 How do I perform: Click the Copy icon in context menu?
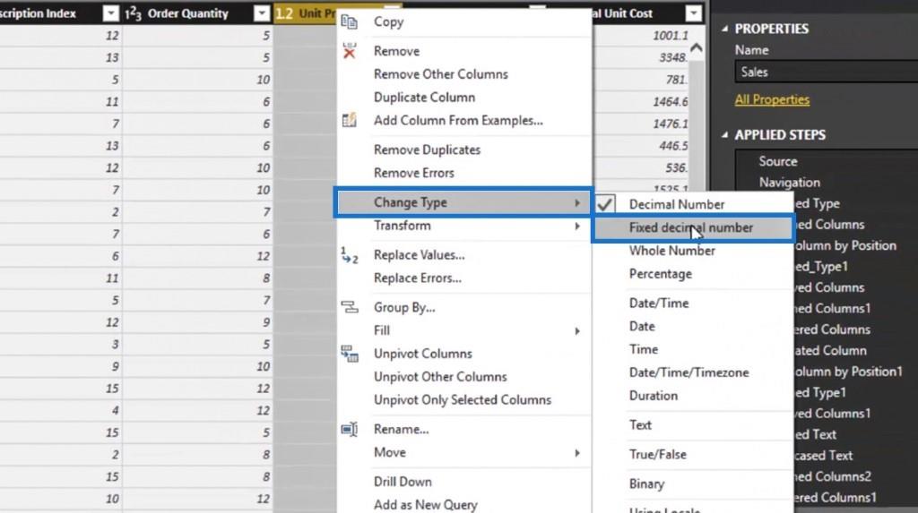coord(349,21)
